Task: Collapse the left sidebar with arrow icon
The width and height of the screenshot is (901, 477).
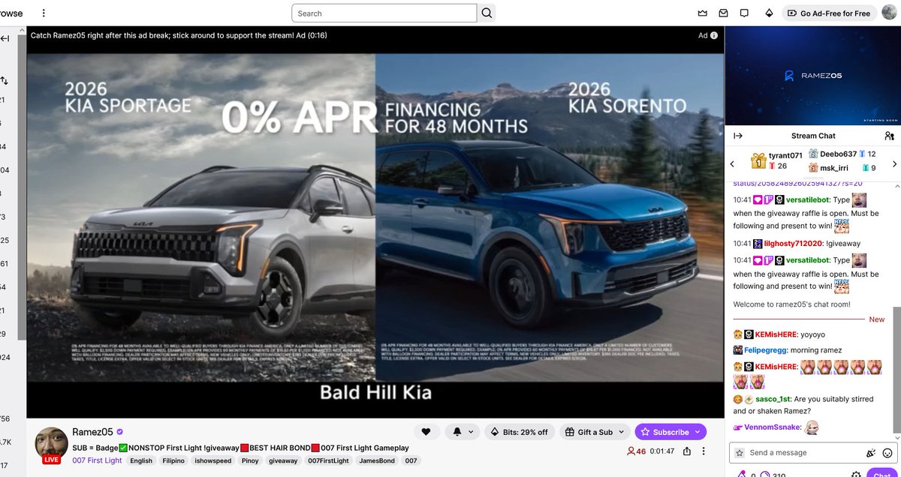Action: point(5,39)
